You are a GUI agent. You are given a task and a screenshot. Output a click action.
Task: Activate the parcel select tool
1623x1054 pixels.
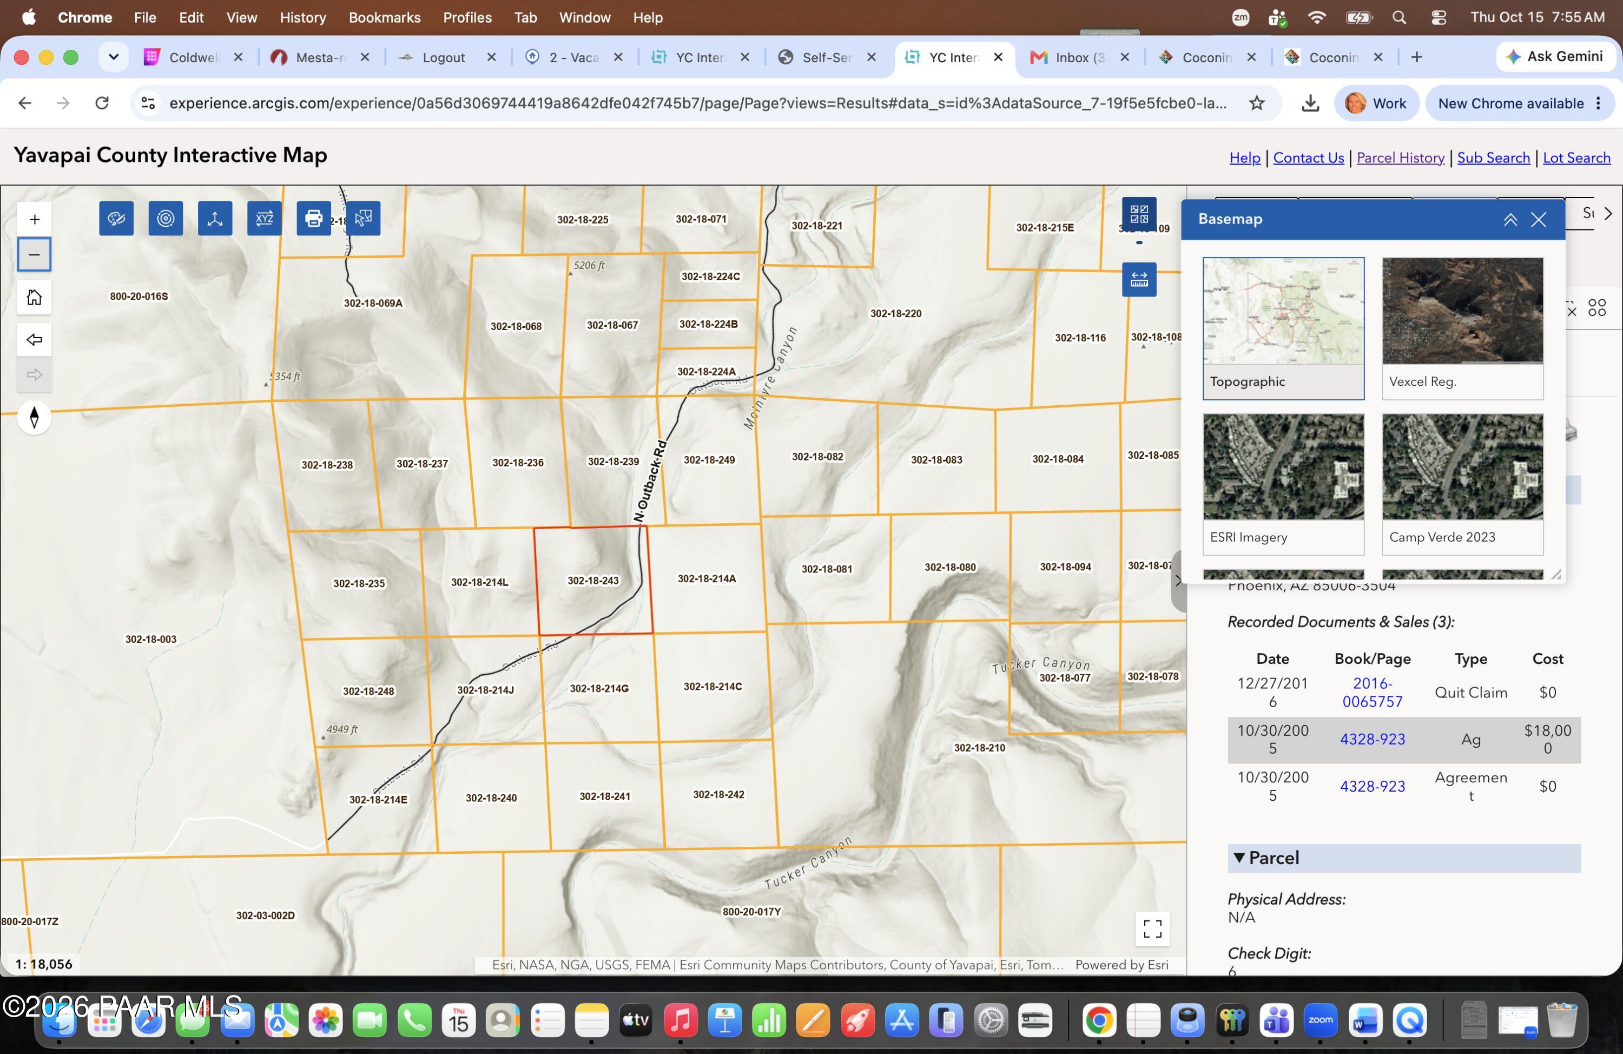(364, 218)
